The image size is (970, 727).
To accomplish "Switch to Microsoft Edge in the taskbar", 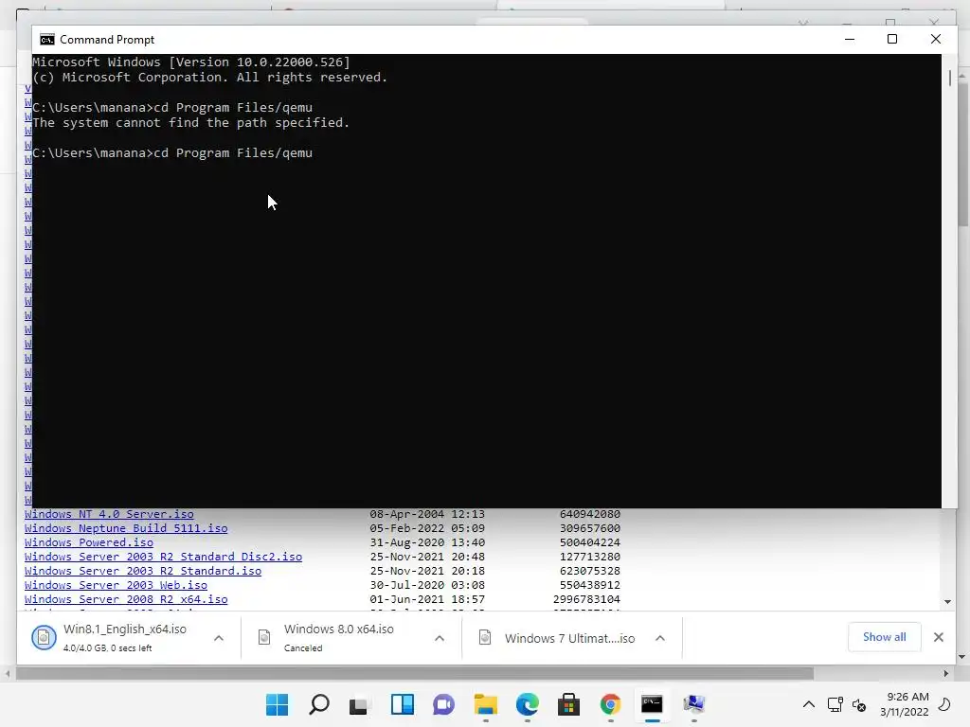I will (527, 704).
